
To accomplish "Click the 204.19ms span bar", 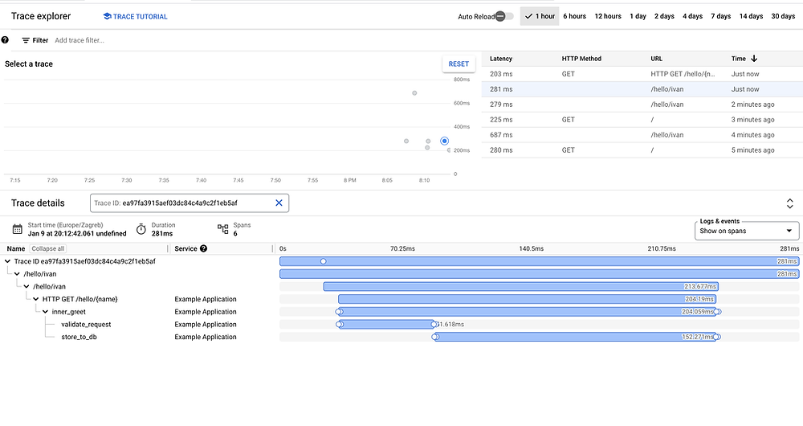I will point(527,299).
